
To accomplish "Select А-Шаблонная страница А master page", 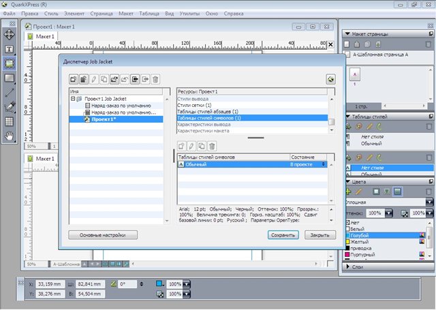I will click(380, 55).
